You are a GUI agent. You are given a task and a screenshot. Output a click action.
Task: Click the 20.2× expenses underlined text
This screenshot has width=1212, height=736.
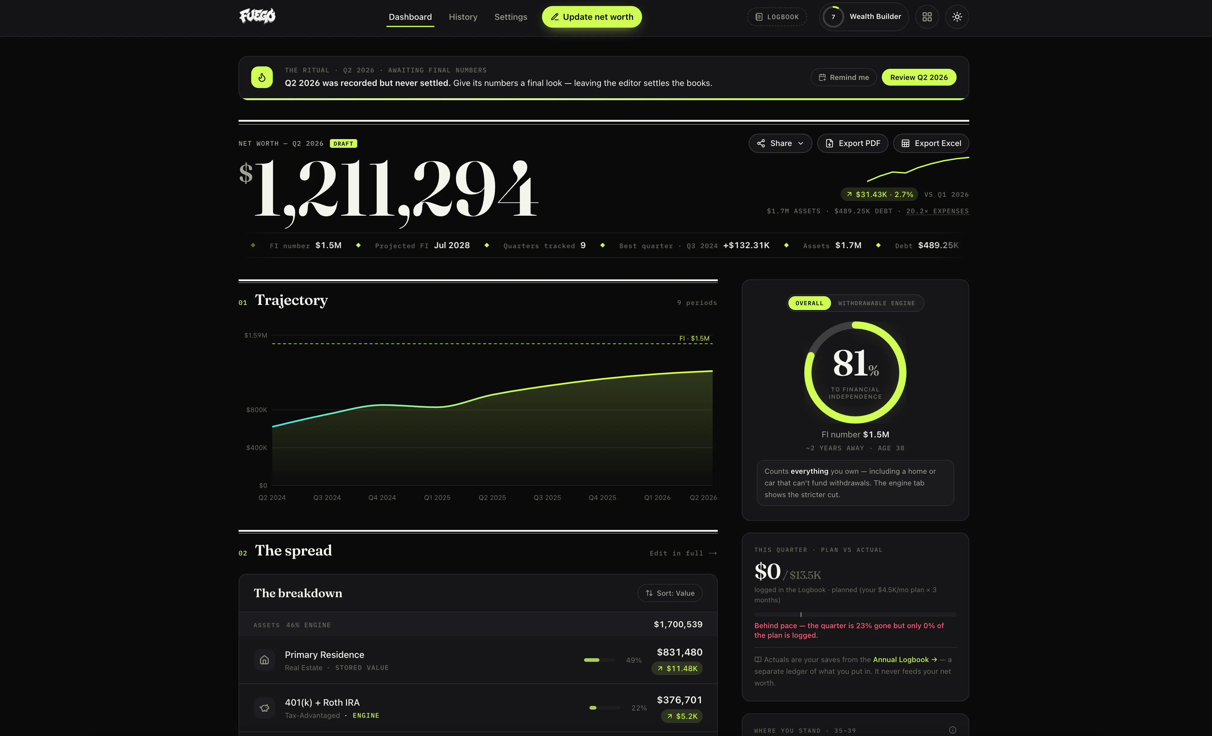click(x=937, y=211)
